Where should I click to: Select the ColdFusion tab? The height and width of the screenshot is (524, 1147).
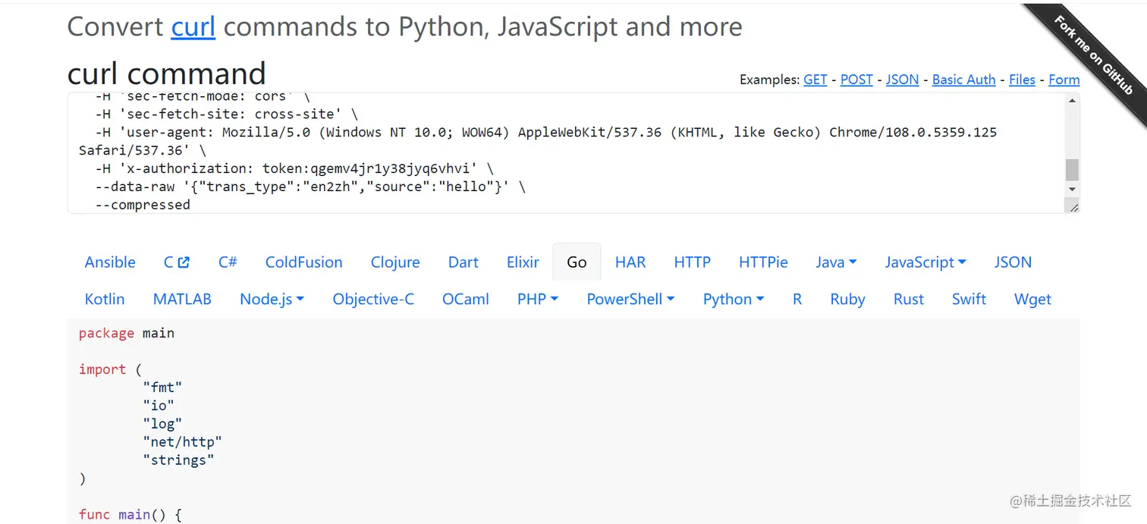pos(303,262)
